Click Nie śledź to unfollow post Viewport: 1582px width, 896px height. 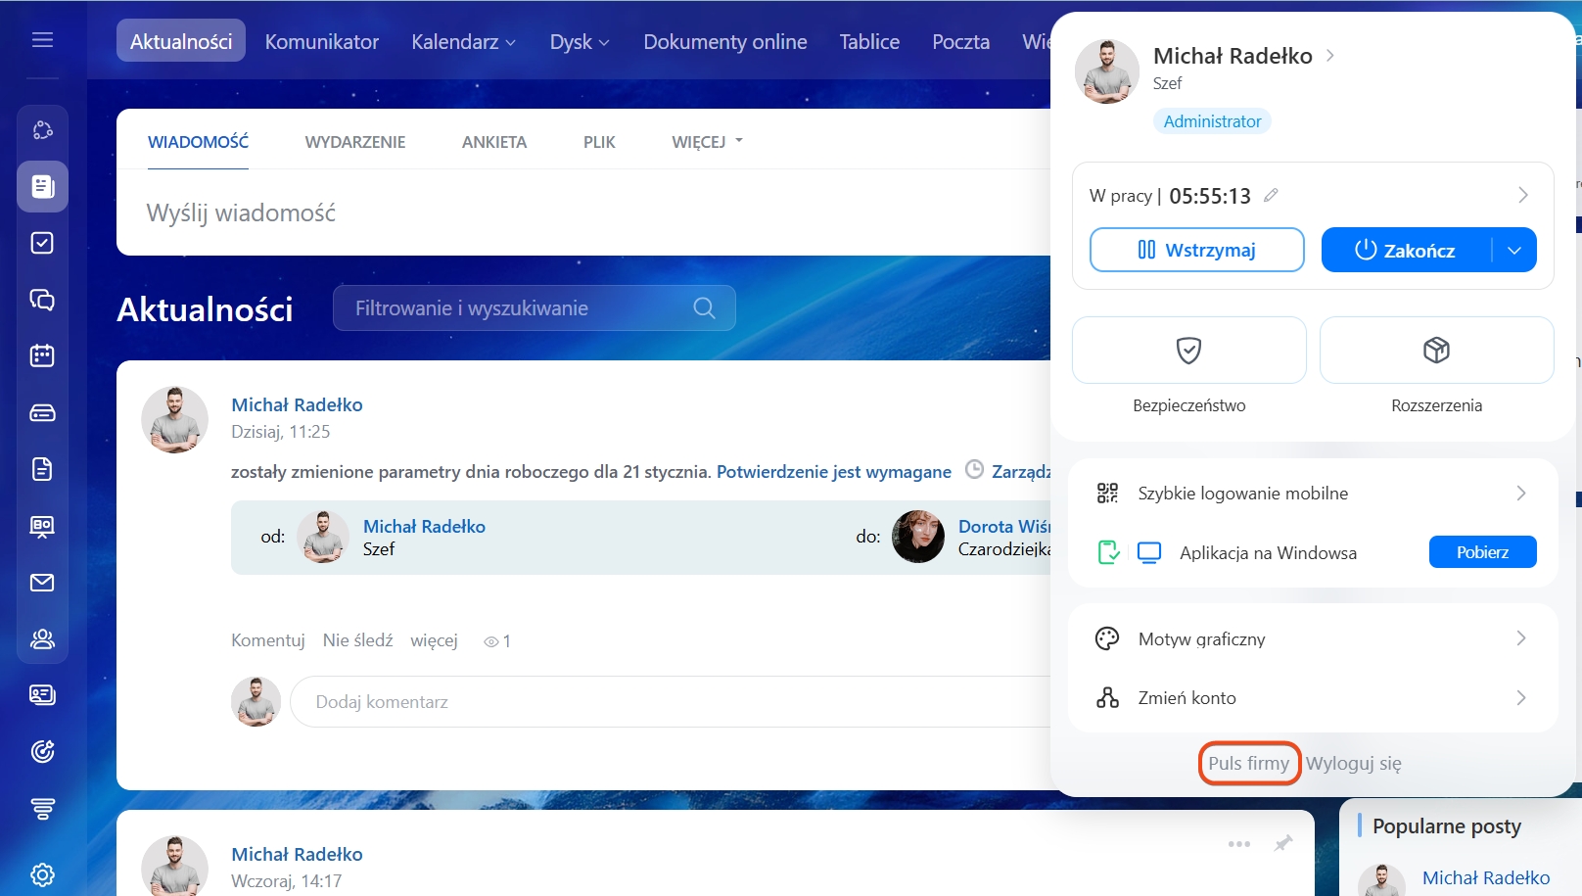[357, 640]
